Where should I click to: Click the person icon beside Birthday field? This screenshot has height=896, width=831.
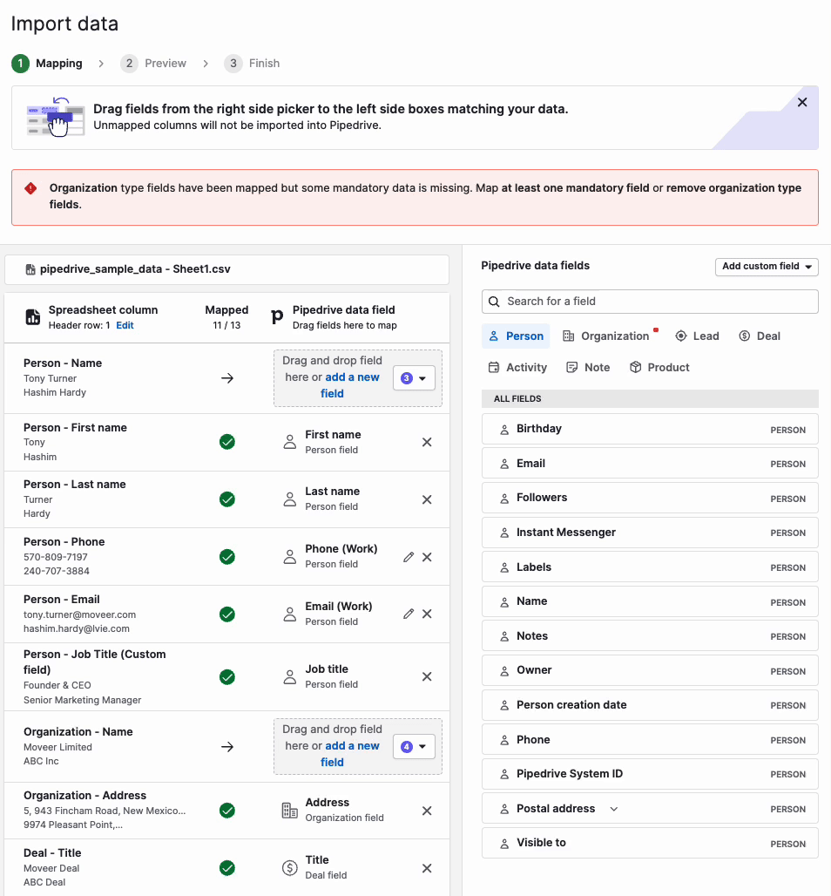[504, 430]
